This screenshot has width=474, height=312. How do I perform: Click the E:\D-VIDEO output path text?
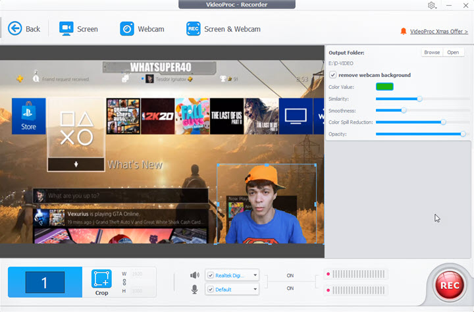point(341,63)
